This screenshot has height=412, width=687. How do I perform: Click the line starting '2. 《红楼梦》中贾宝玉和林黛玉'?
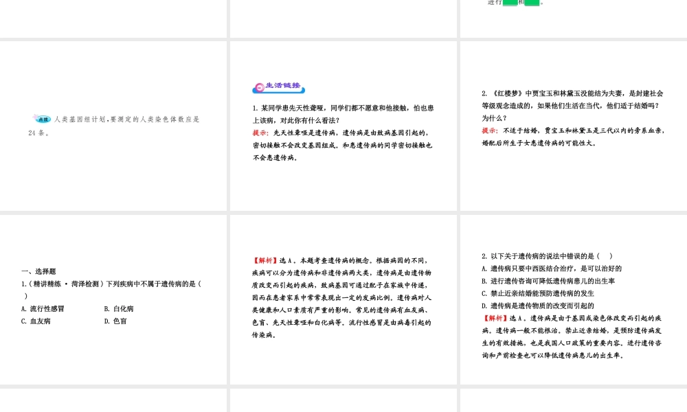coord(572,93)
